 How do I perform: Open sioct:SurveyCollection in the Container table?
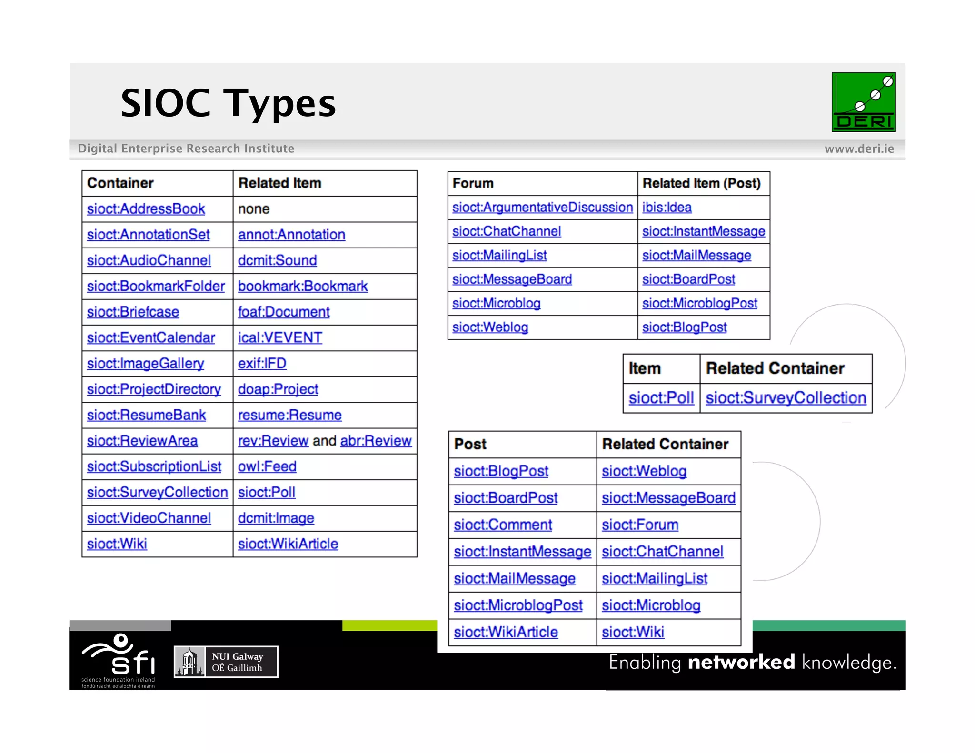157,492
